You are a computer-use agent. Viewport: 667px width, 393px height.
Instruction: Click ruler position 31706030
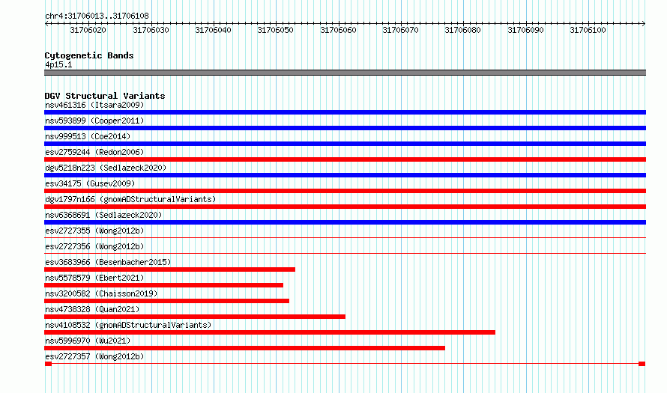[151, 30]
